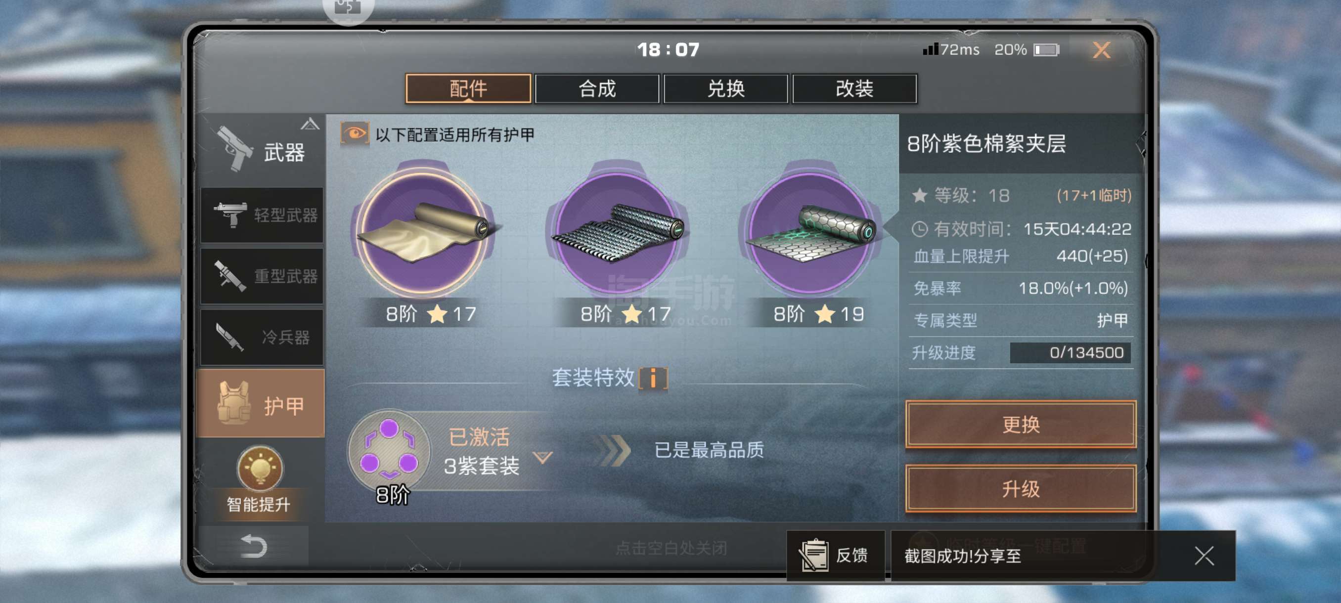Image resolution: width=1341 pixels, height=603 pixels.
Task: Tap the 套装特效 info icon
Action: (653, 378)
